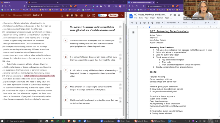Choose the first yellow highlighter color
This screenshot has width=220, height=123.
[x=68, y=15]
